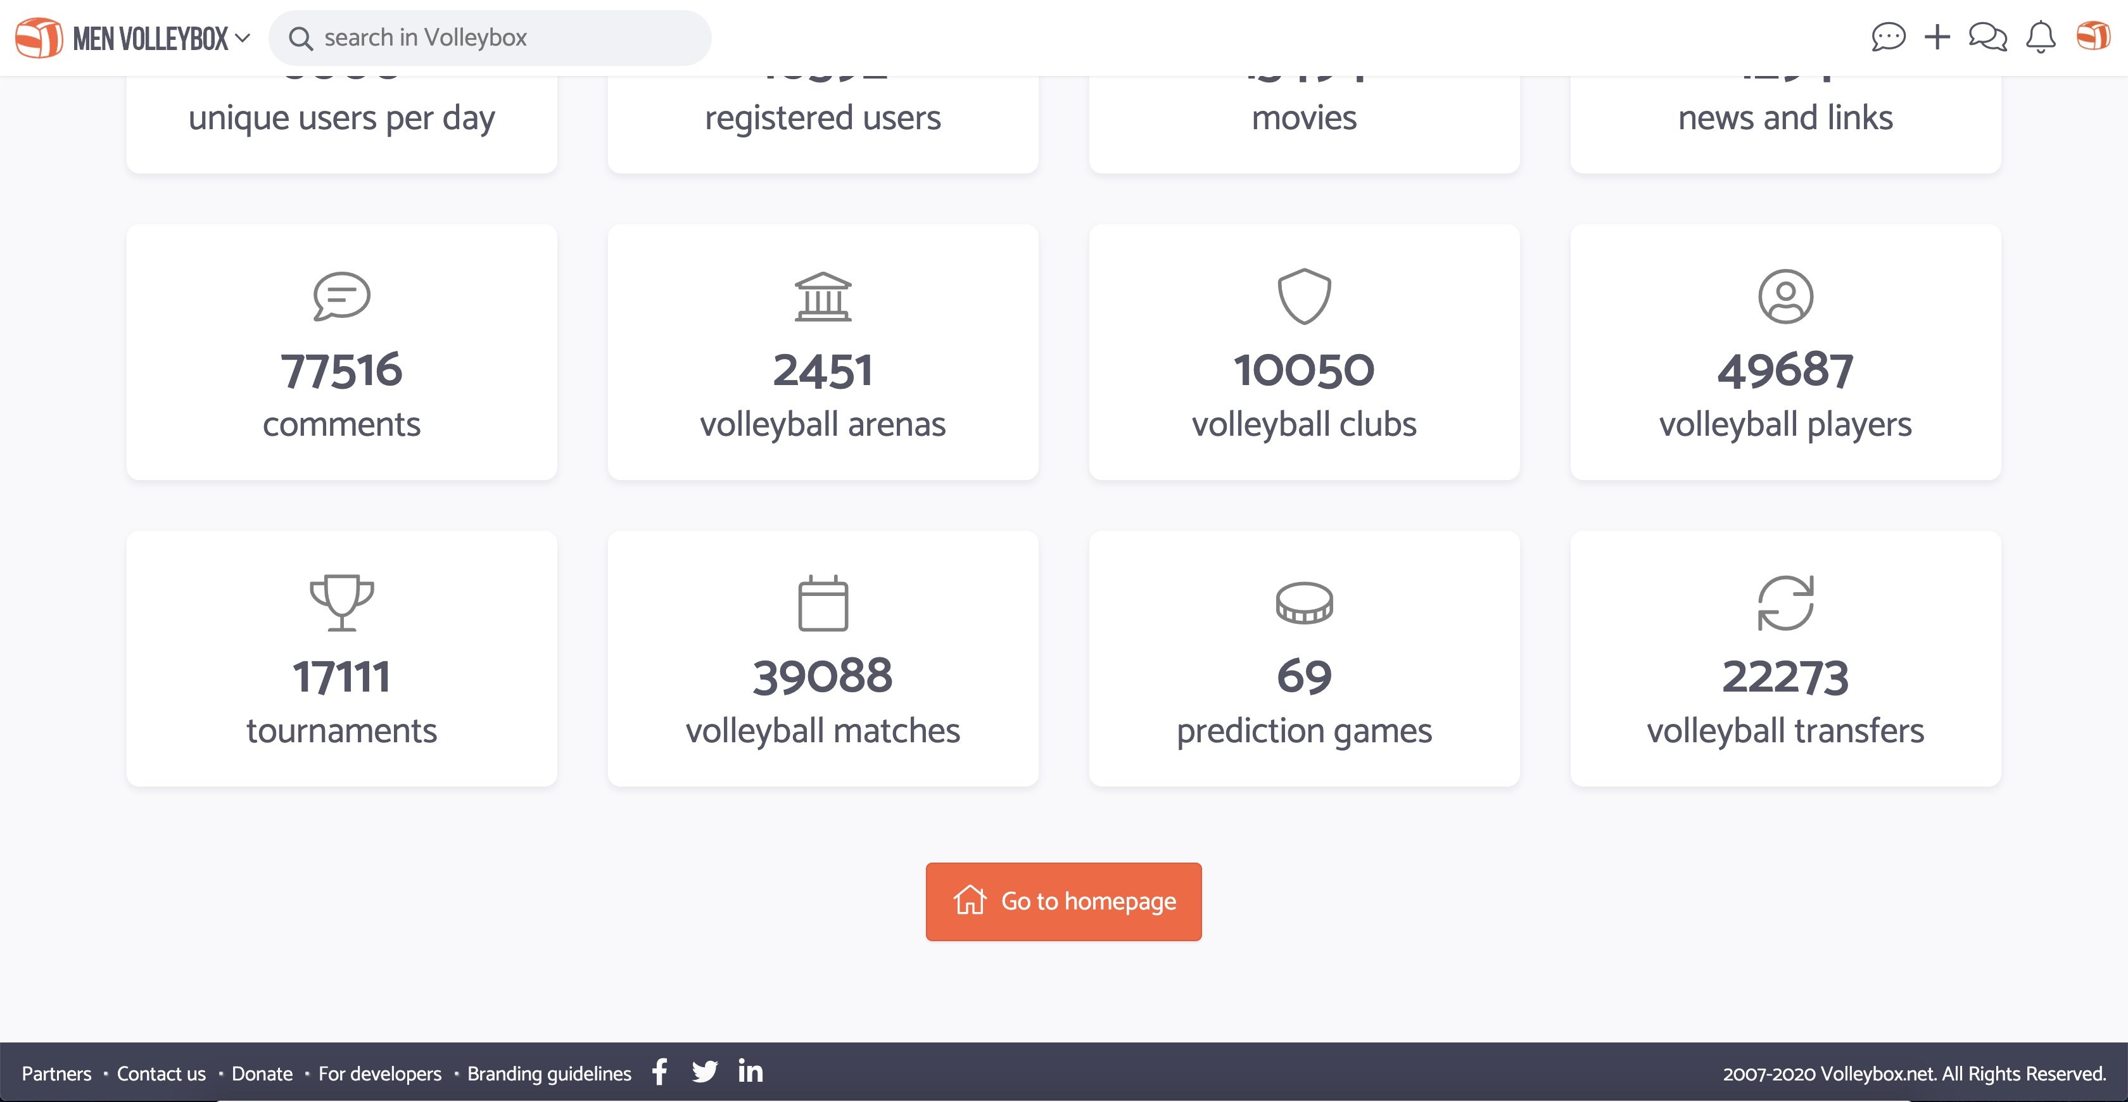2128x1102 pixels.
Task: Open the Facebook footer icon
Action: tap(659, 1072)
